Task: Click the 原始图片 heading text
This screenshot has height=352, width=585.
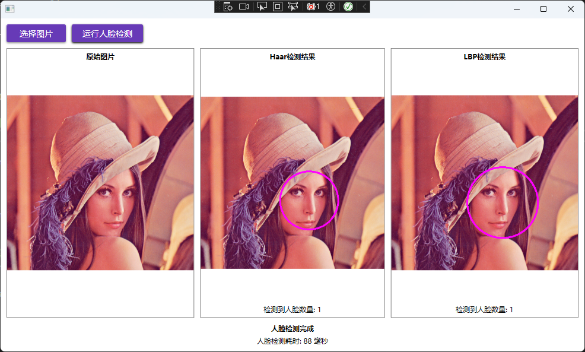Action: (x=100, y=57)
